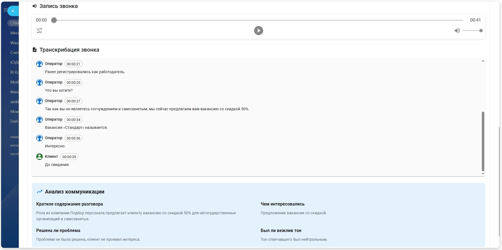502x250 pixels.
Task: Enable repeat playback mode
Action: 40,31
